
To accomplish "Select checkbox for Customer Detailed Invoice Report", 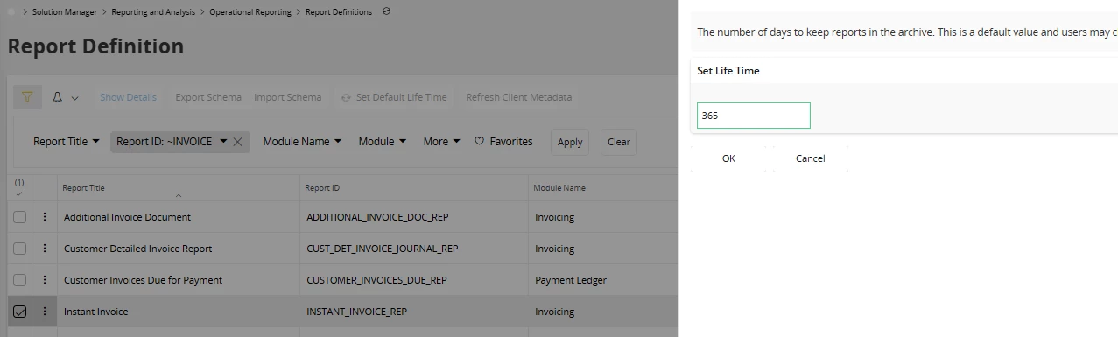I will tap(19, 249).
